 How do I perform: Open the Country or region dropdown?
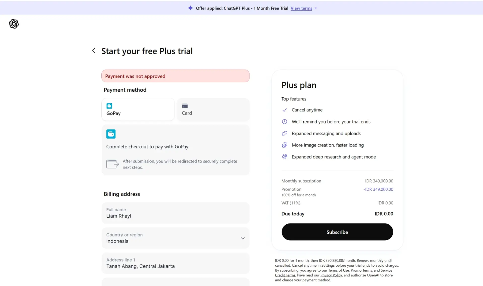(175, 238)
